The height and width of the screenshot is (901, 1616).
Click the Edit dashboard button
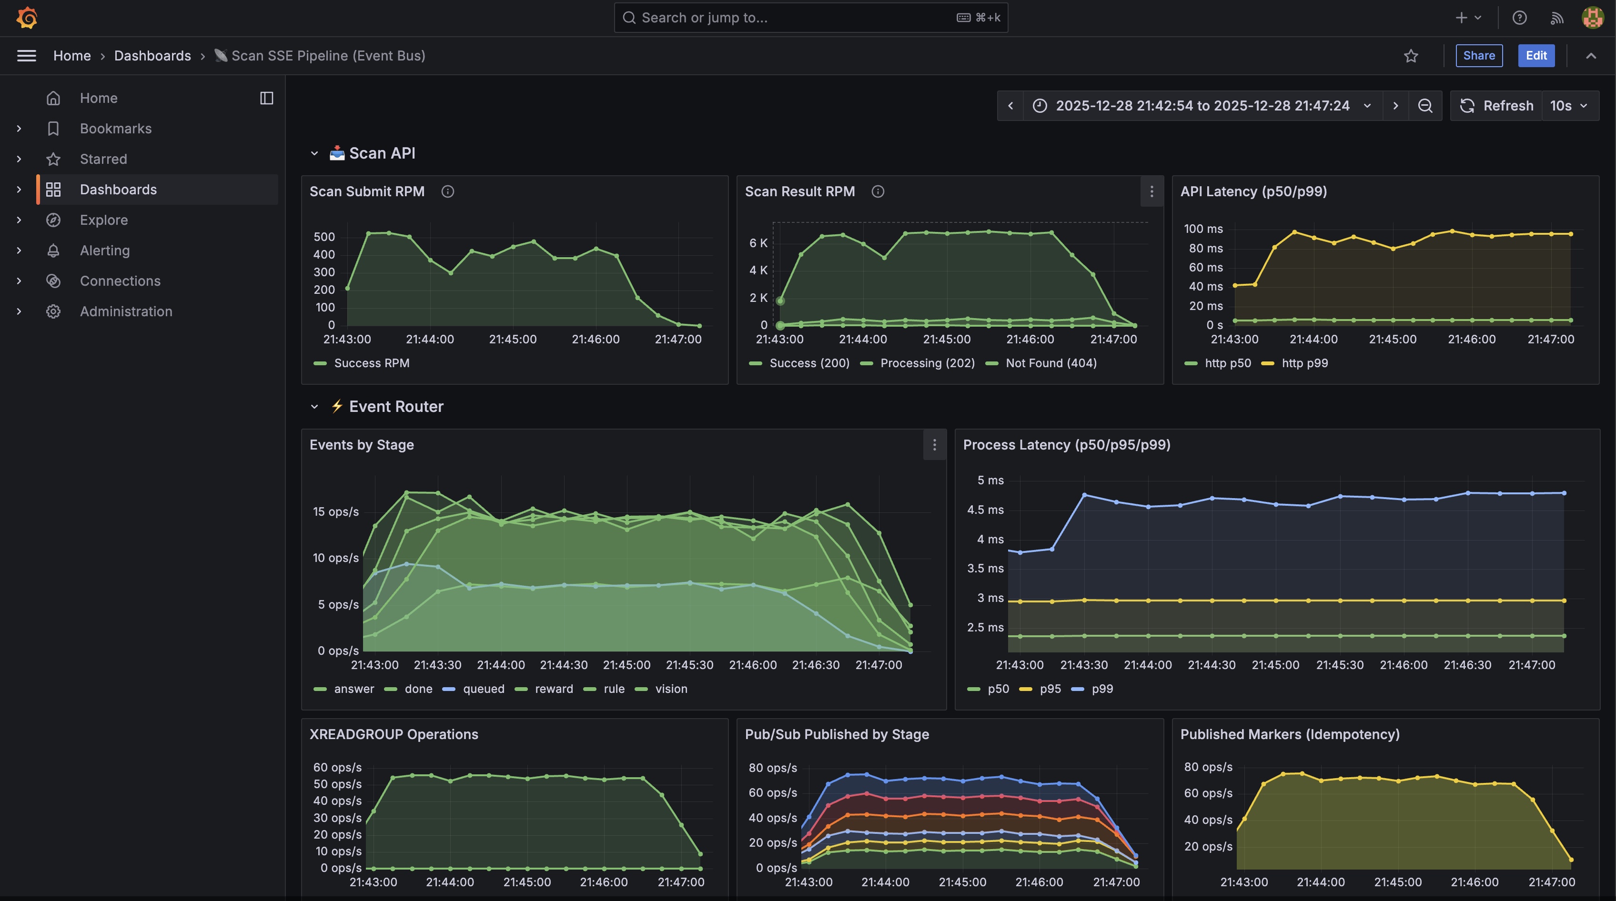[1535, 55]
